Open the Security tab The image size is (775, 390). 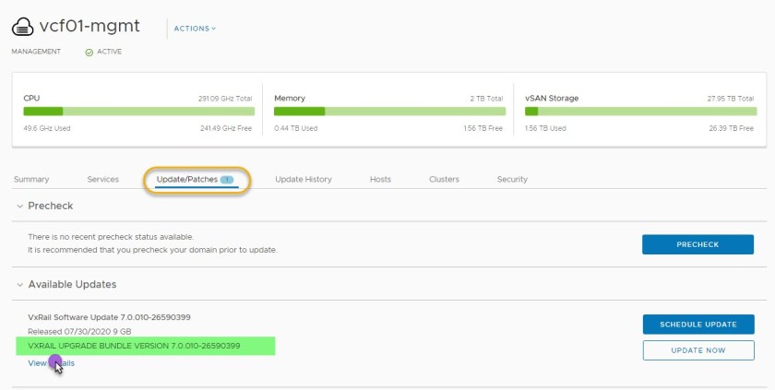512,179
